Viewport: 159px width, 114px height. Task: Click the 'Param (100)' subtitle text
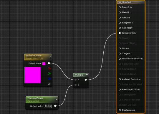coord(33,101)
